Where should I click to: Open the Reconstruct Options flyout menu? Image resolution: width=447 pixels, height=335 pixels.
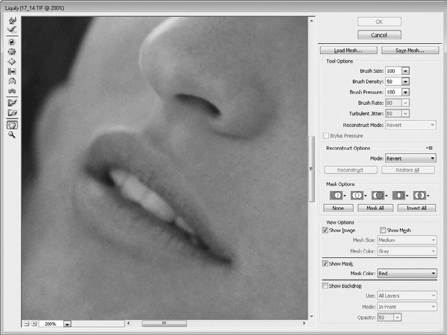[x=430, y=148]
